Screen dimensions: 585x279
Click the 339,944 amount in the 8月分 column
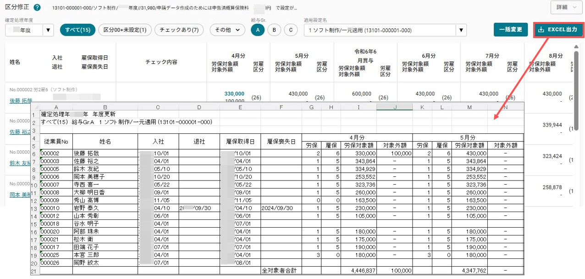click(552, 124)
